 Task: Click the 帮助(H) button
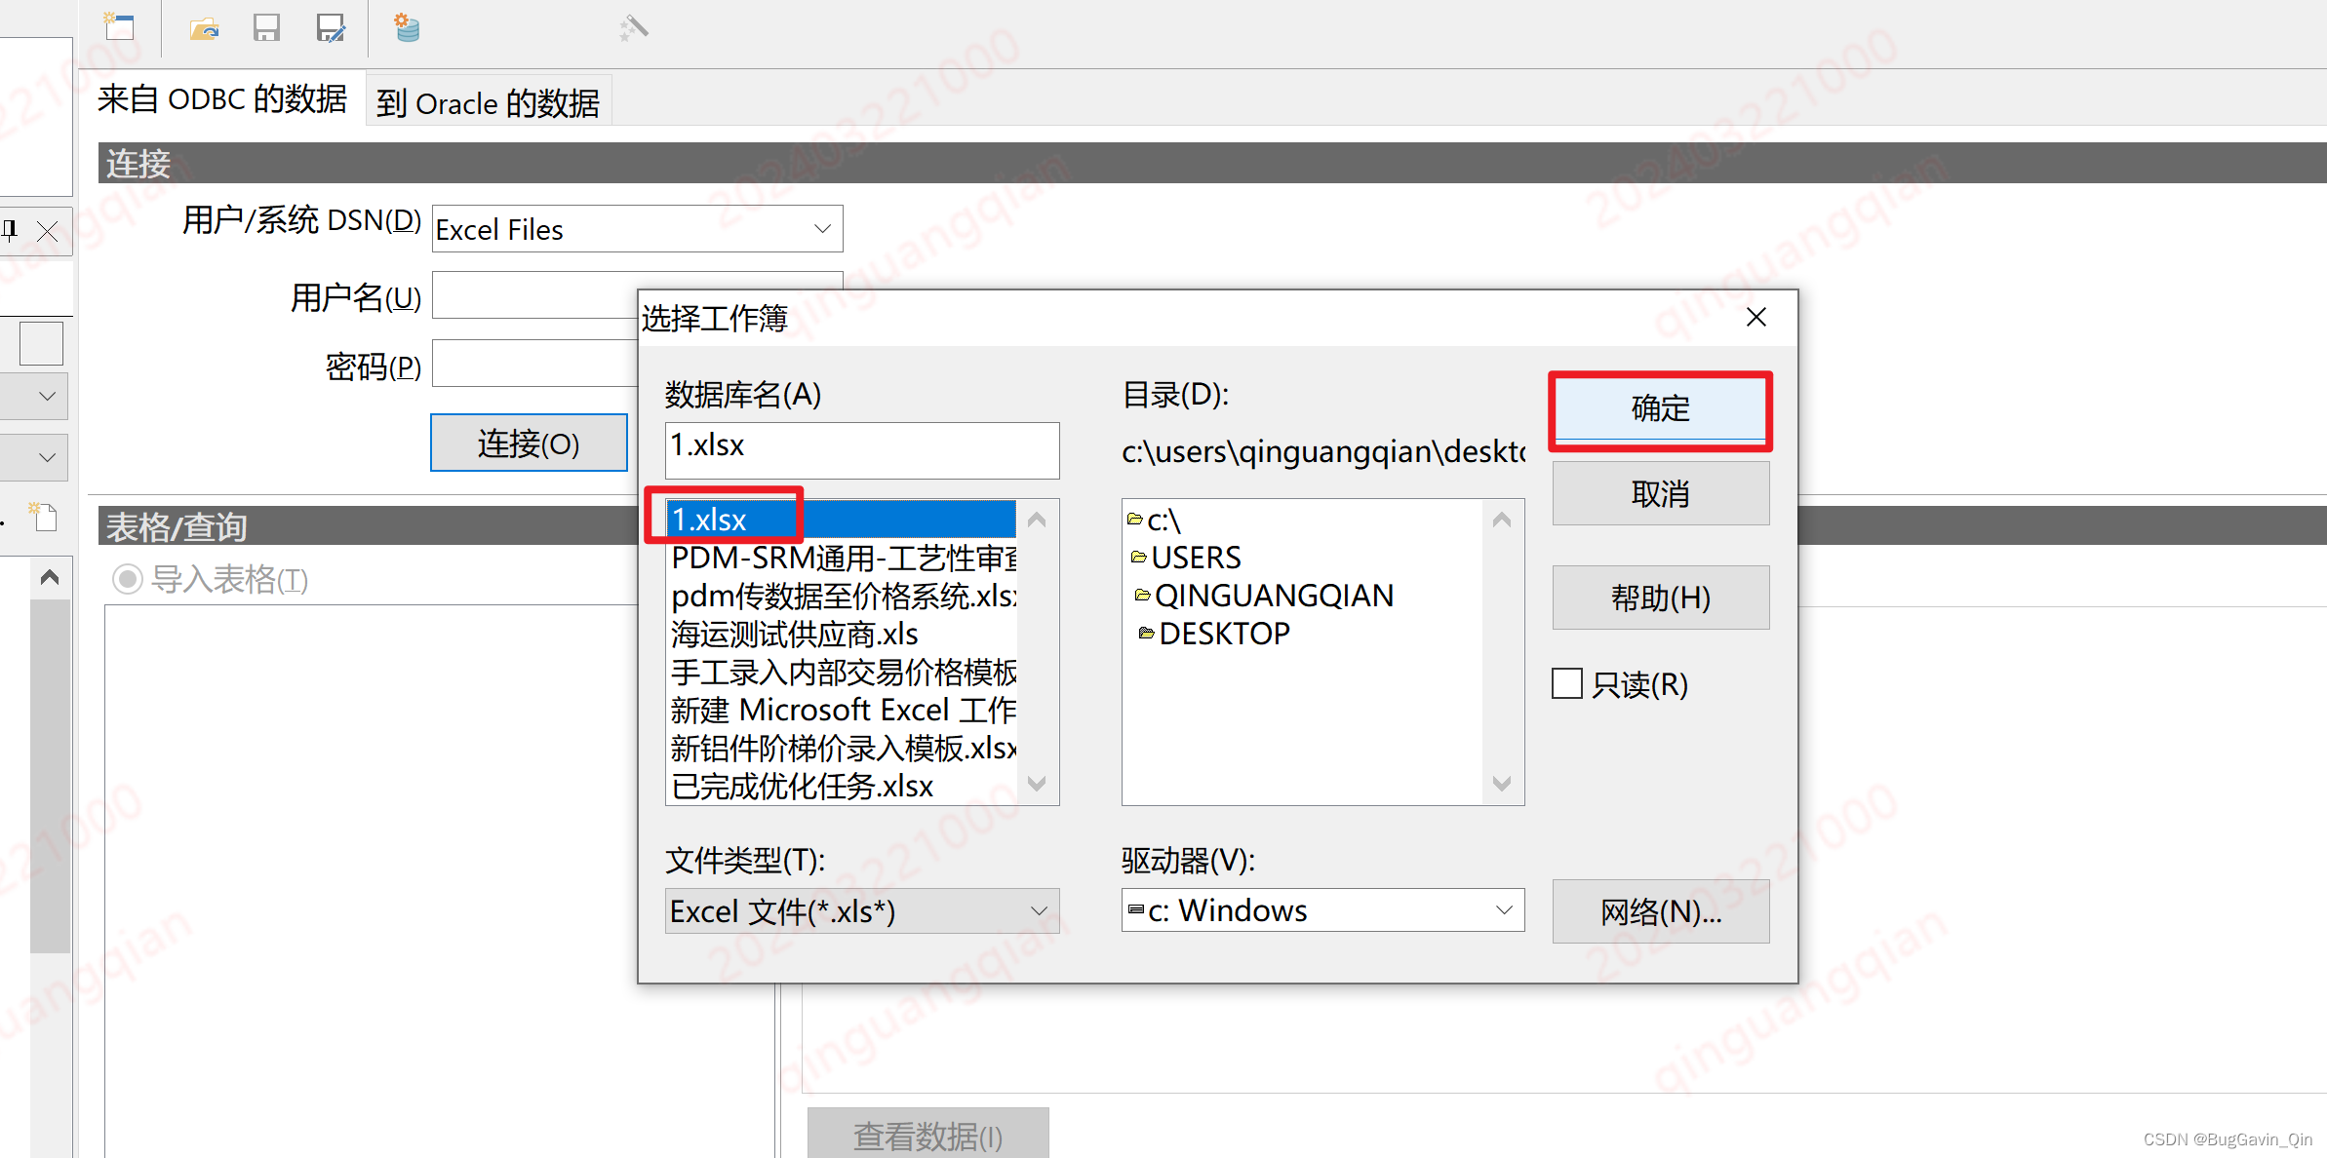pyautogui.click(x=1660, y=598)
